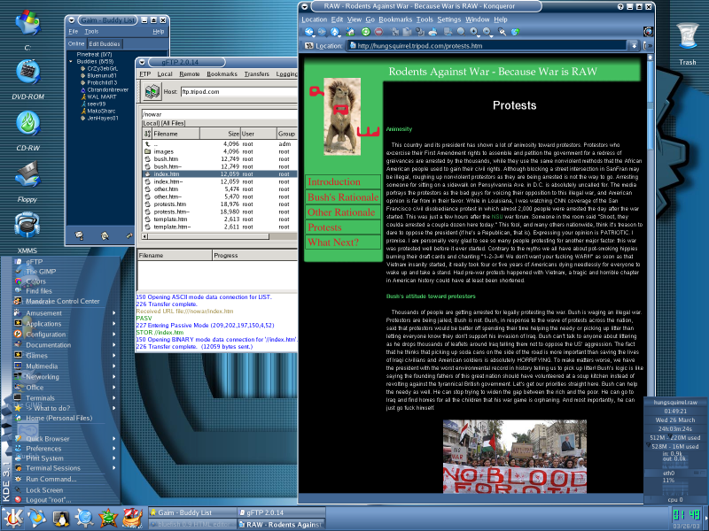Open the C: drive desktop icon

point(28,23)
